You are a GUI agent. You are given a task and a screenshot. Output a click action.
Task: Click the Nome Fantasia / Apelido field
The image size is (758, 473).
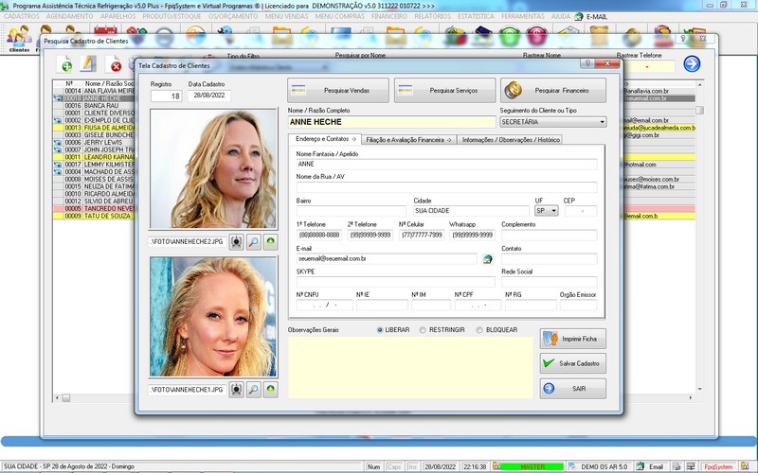[446, 164]
